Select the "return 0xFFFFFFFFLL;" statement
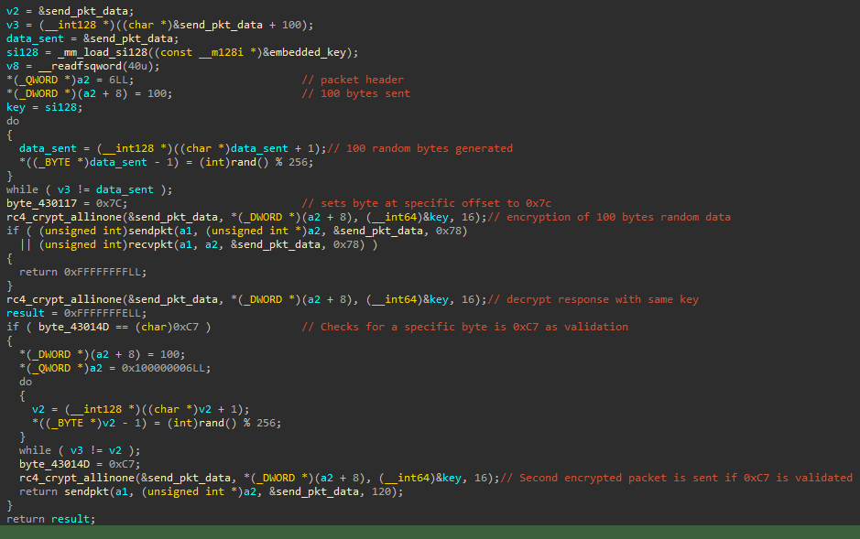This screenshot has width=860, height=539. [x=82, y=272]
